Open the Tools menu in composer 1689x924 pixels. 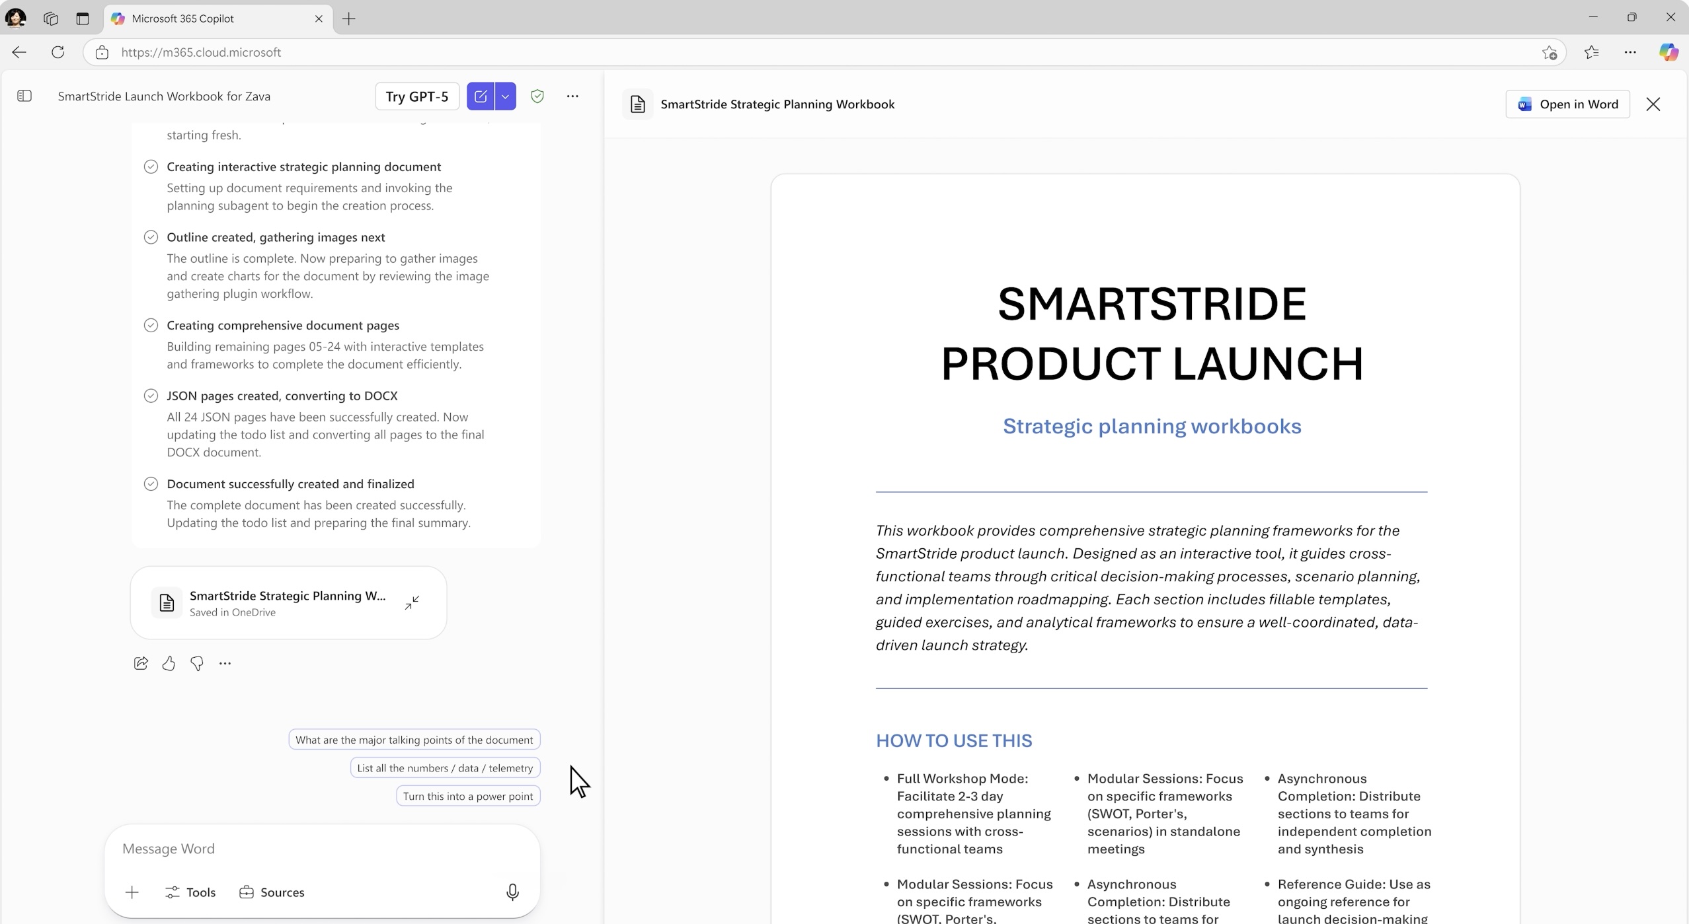tap(190, 892)
